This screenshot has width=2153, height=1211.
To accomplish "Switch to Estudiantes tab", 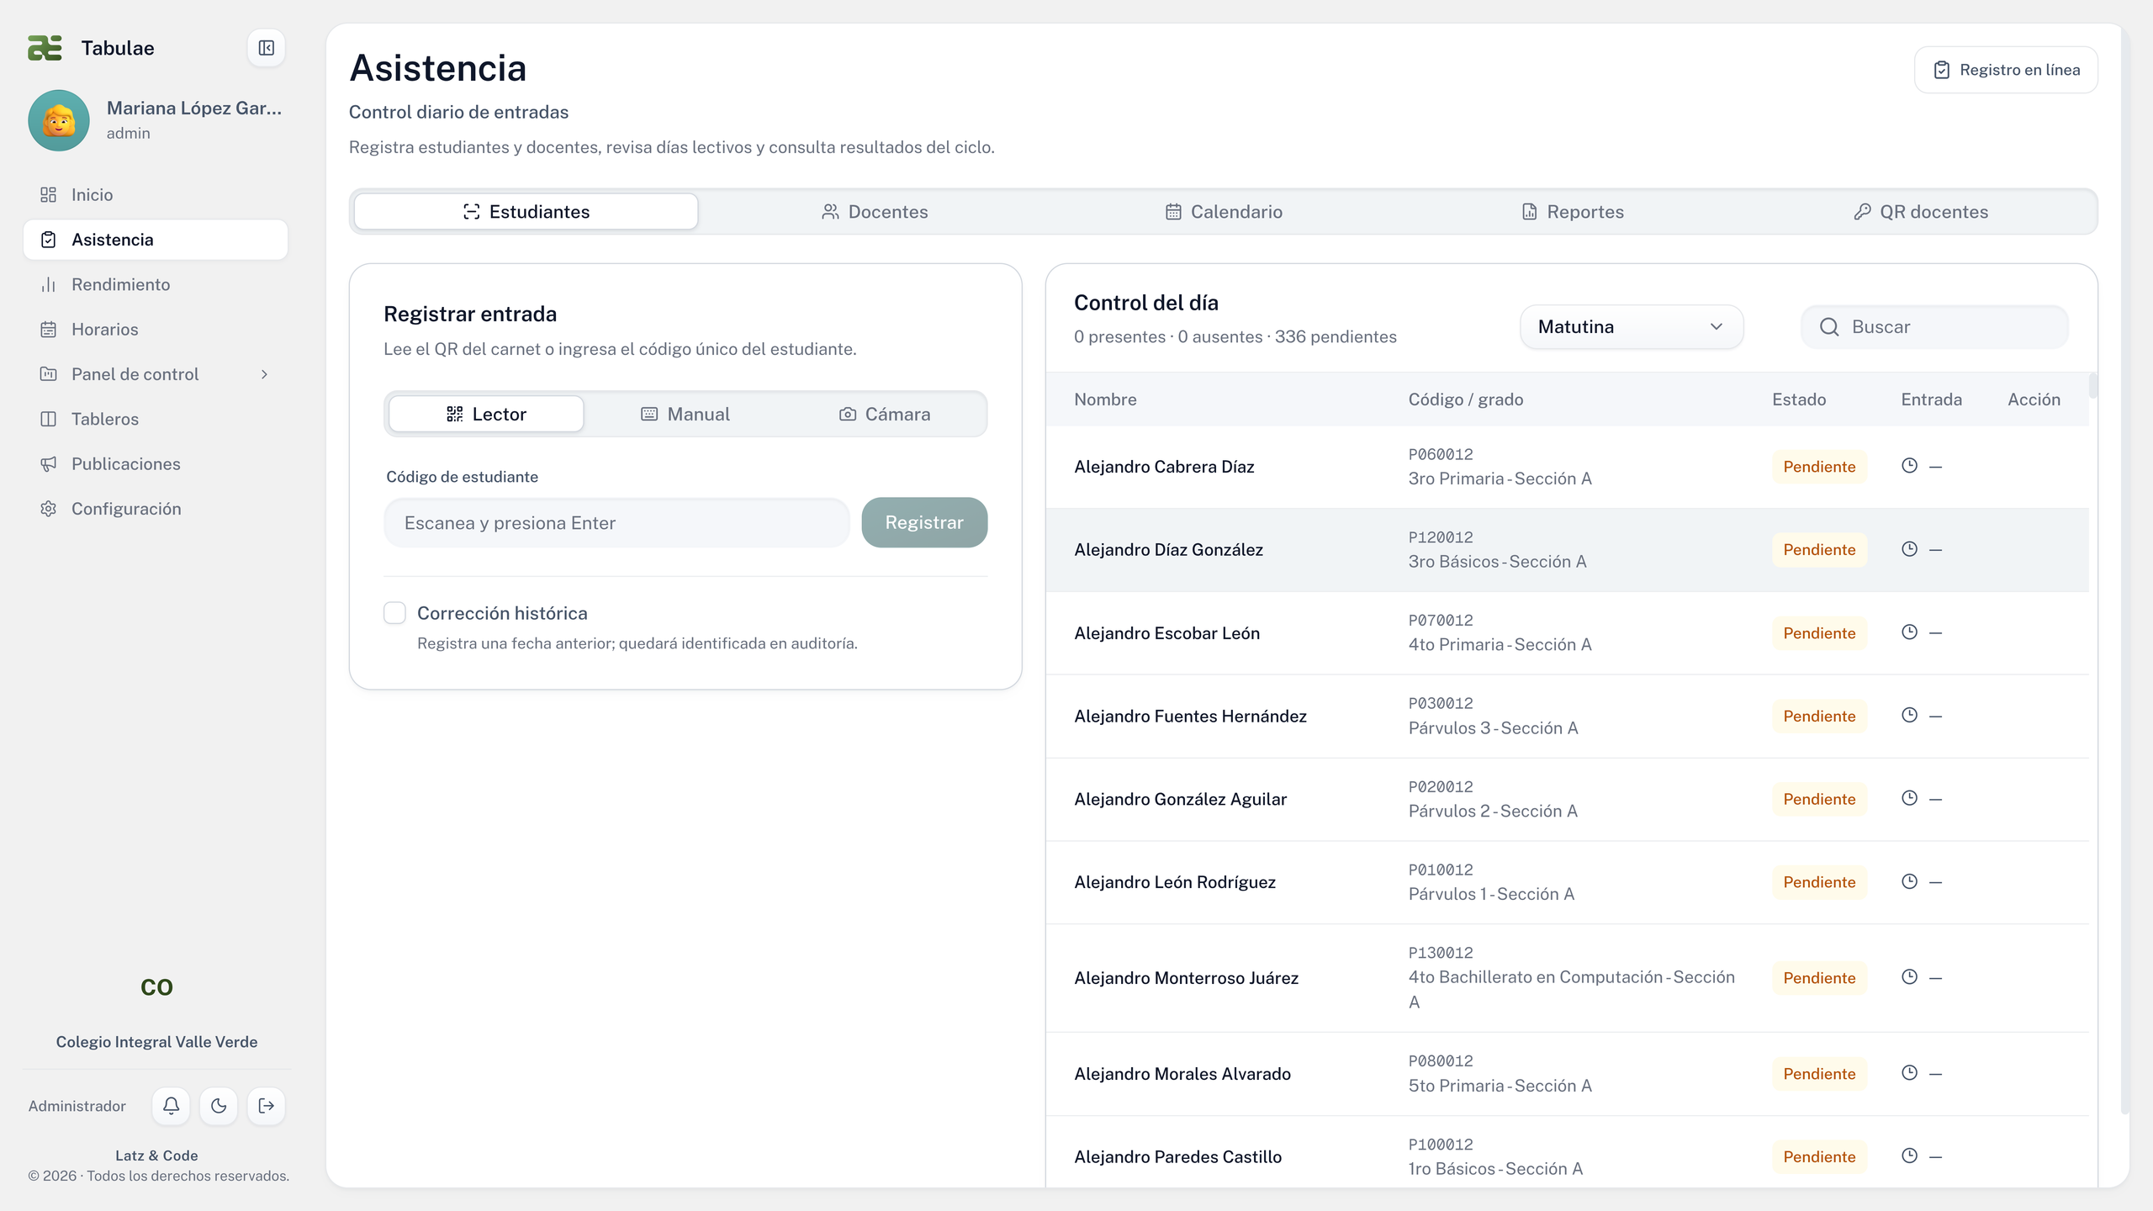I will (x=526, y=212).
